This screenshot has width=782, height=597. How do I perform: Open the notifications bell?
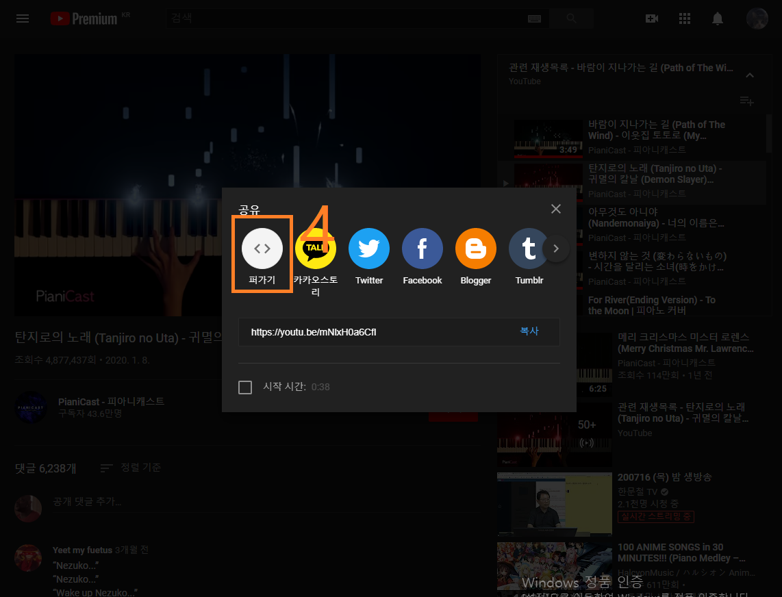pos(718,18)
